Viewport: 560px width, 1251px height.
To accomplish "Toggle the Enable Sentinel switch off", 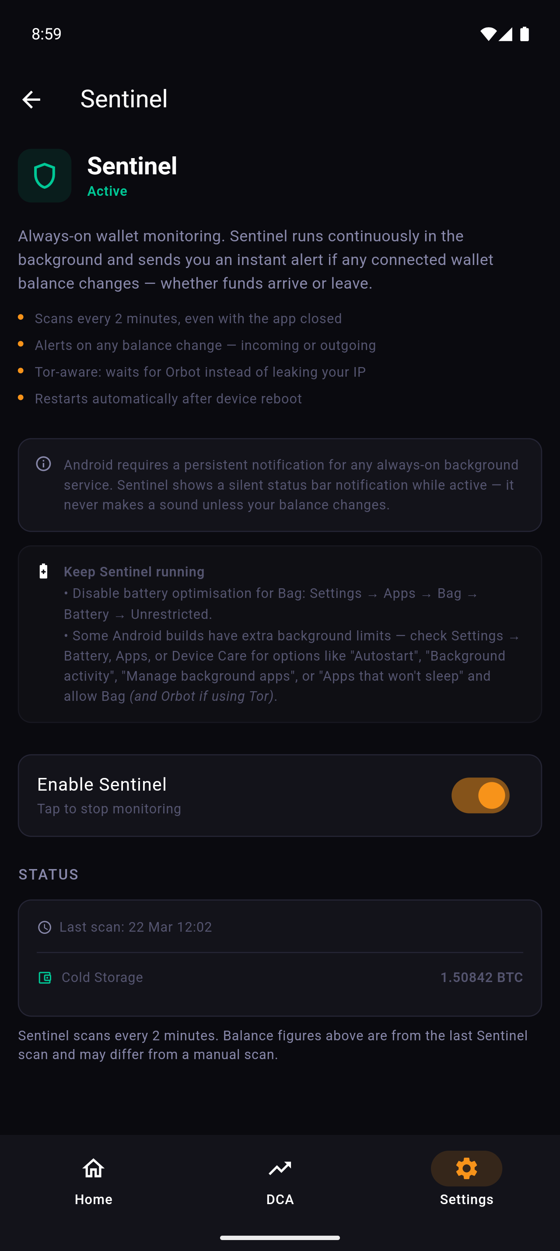I will pos(480,795).
